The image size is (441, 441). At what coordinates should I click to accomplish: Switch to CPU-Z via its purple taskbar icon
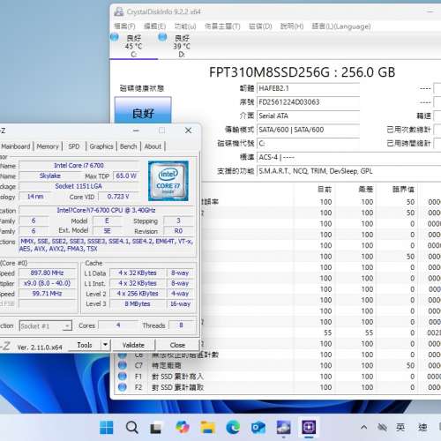pos(309,427)
